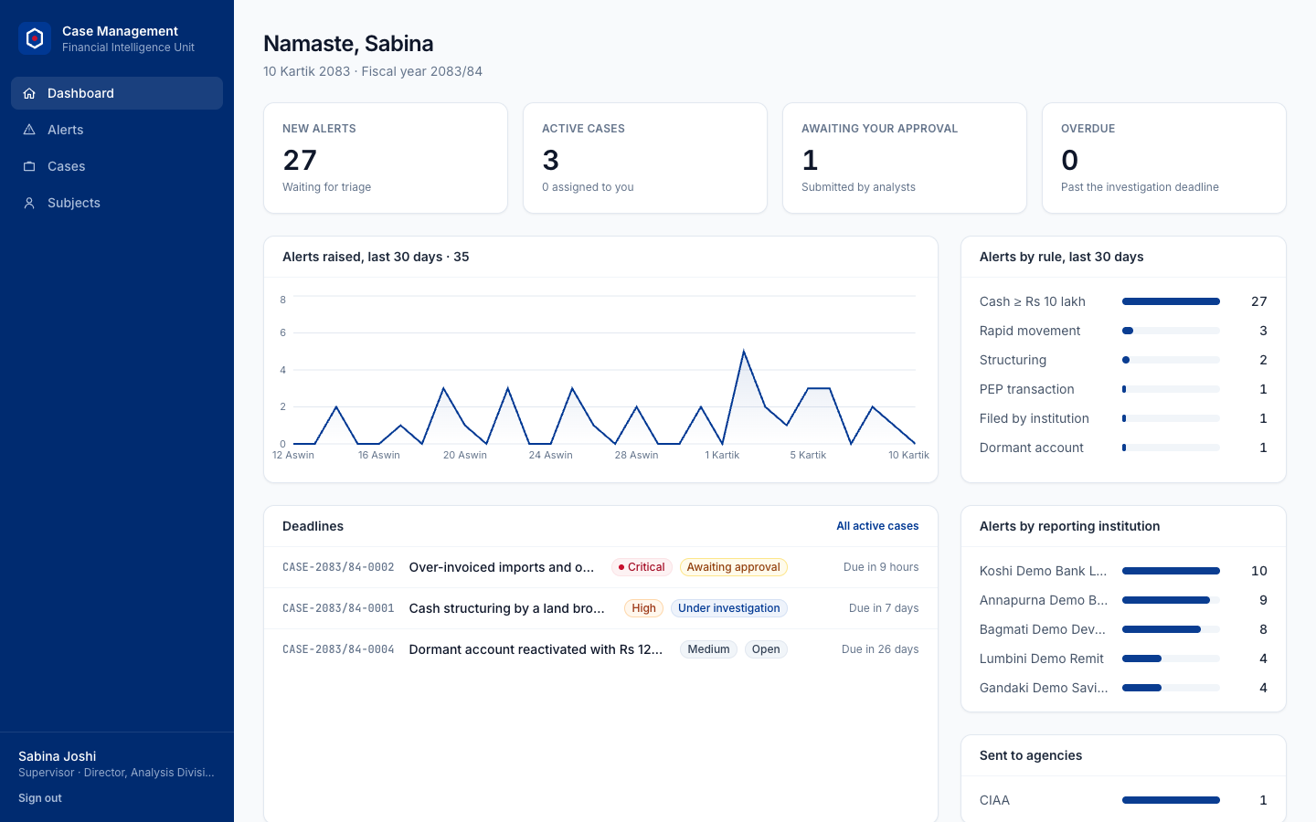Viewport: 1316px width, 822px height.
Task: Select the PEP transaction rule label
Action: [x=1026, y=389]
